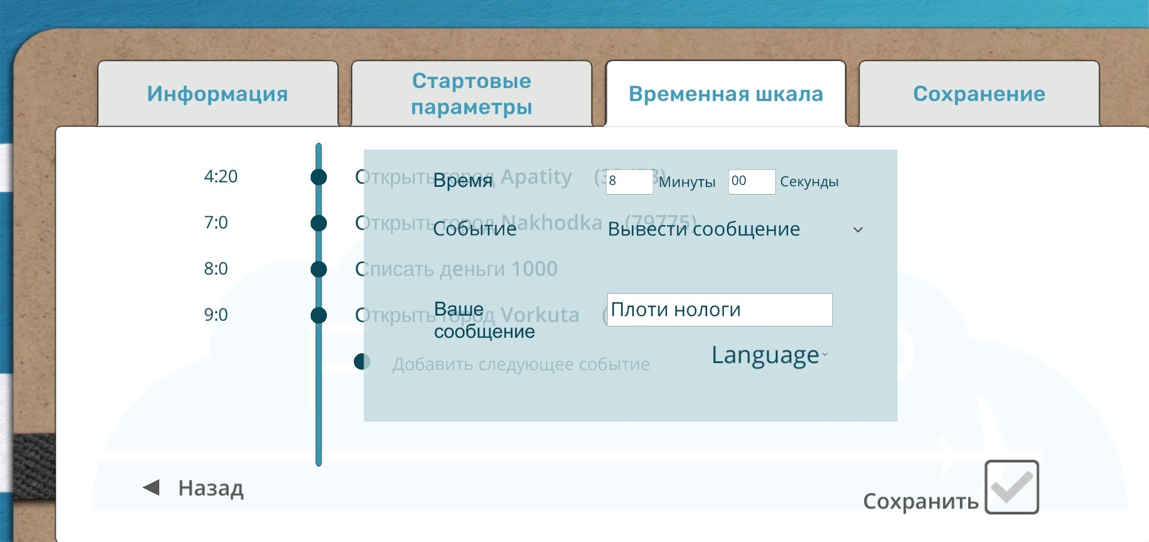This screenshot has width=1149, height=542.
Task: Go to the Сохранение tab
Action: (979, 93)
